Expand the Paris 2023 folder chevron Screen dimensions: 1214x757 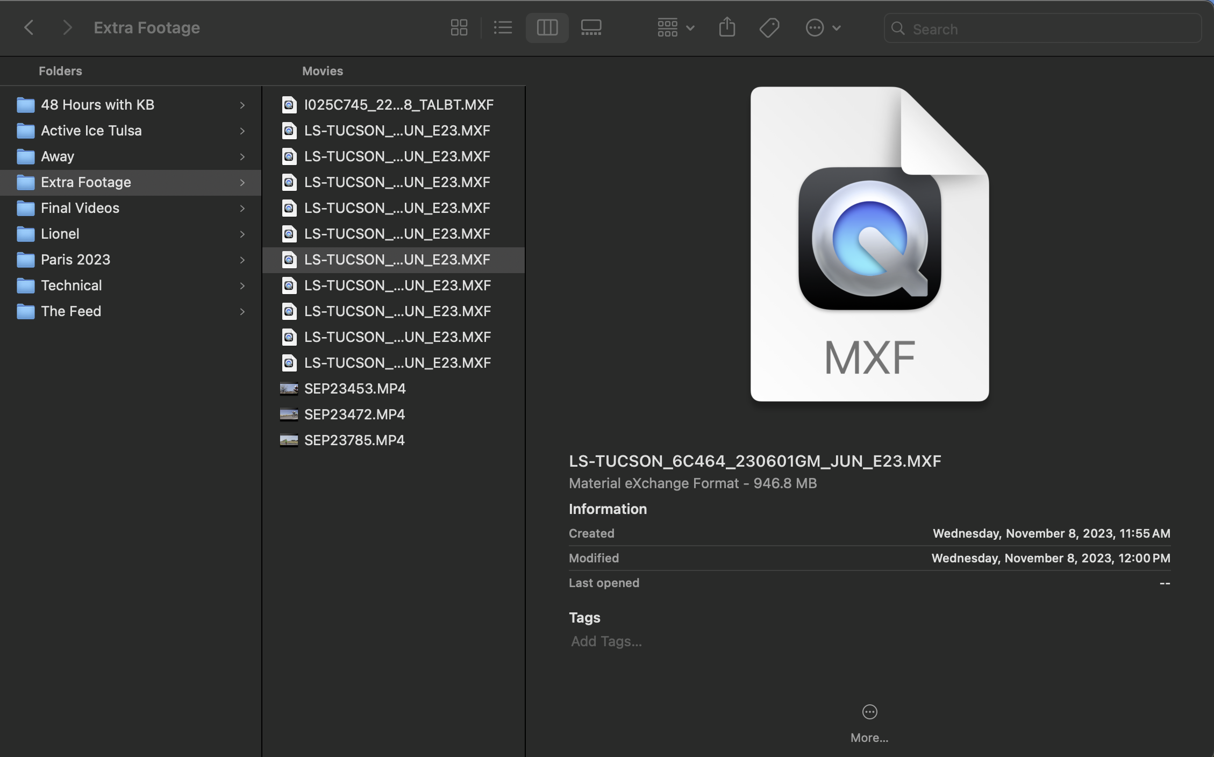(242, 260)
